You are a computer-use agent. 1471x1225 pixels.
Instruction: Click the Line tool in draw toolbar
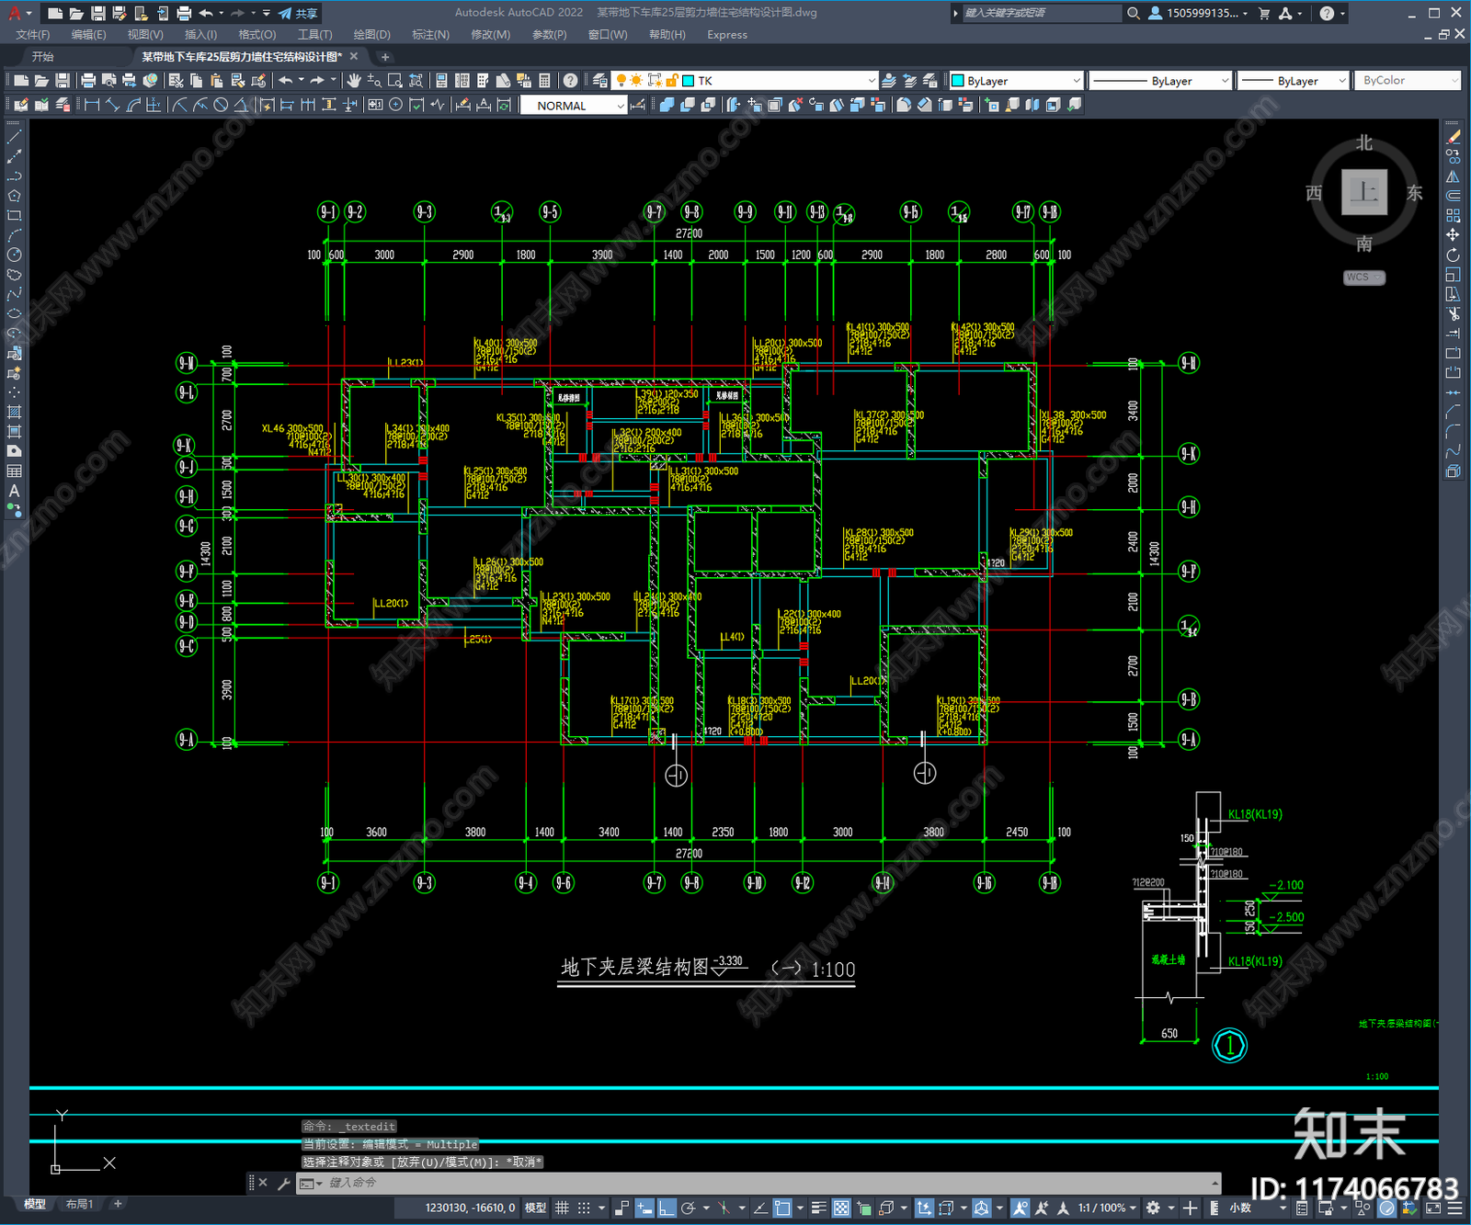point(14,136)
